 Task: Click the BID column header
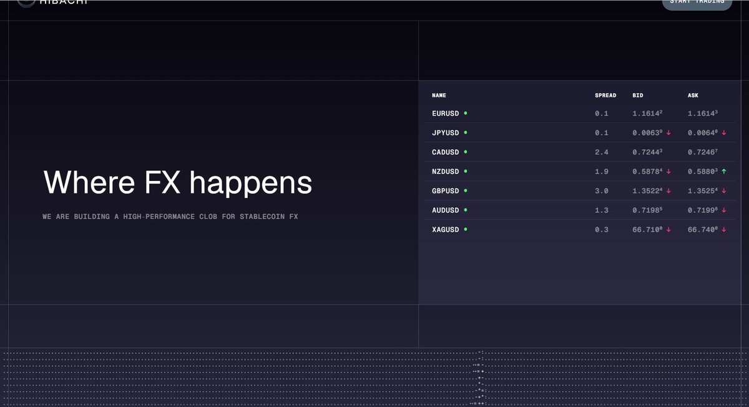[x=638, y=96]
